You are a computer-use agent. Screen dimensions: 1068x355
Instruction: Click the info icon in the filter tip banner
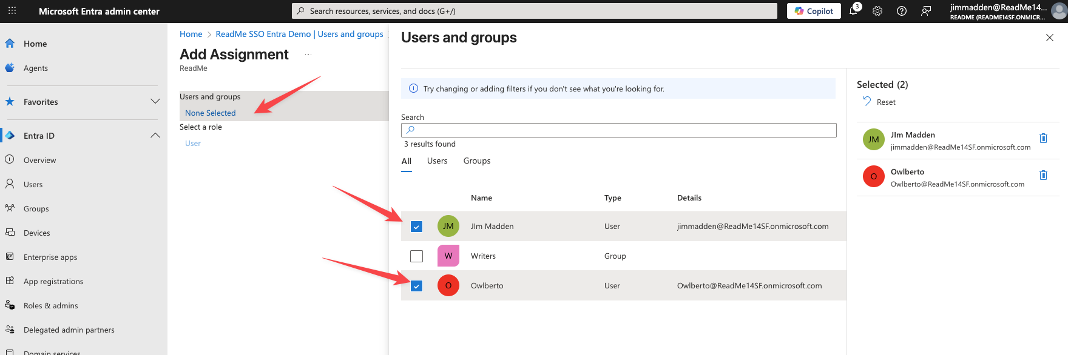(x=414, y=88)
